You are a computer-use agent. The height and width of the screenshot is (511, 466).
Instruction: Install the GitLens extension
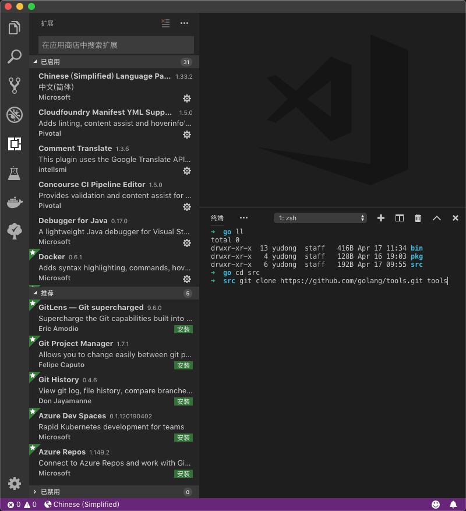tap(183, 329)
